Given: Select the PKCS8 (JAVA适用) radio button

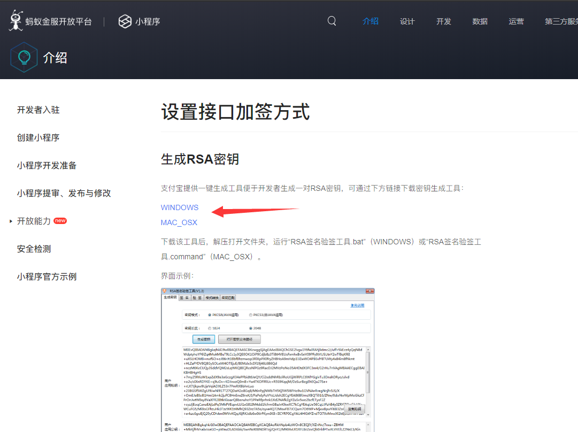Looking at the screenshot, I should coord(210,315).
